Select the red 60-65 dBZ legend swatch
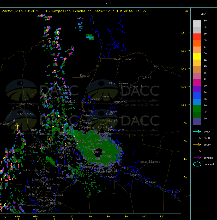The height and width of the screenshot is (220, 217). pyautogui.click(x=197, y=37)
